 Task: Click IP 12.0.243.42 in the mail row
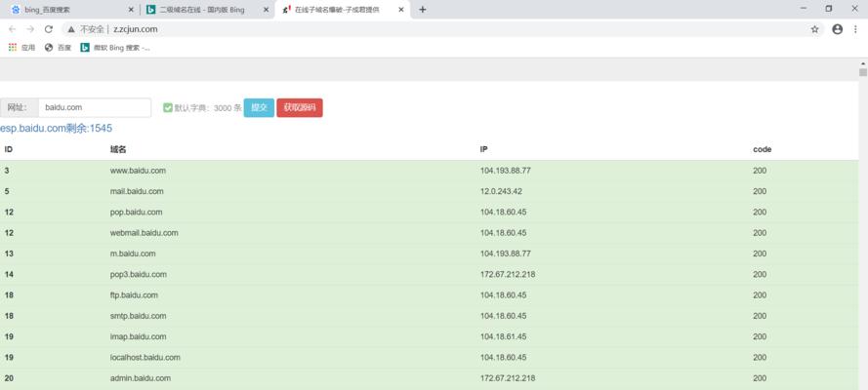coord(501,191)
